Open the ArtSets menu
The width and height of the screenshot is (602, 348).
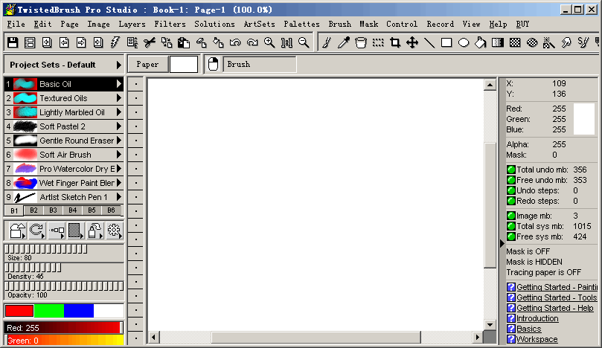[x=259, y=25]
